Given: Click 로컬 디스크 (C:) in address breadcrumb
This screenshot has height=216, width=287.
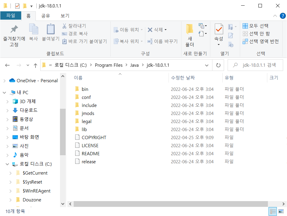Looking at the screenshot, I should (70, 65).
